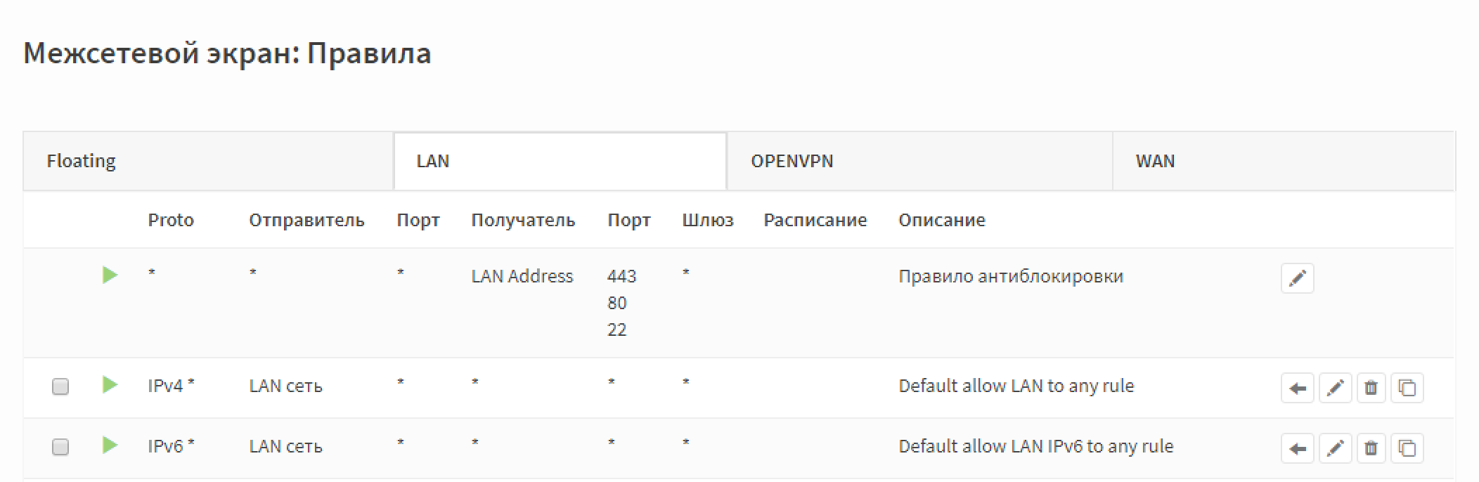This screenshot has width=1479, height=482.
Task: Delete the IPv6 LAN to any rule
Action: point(1371,448)
